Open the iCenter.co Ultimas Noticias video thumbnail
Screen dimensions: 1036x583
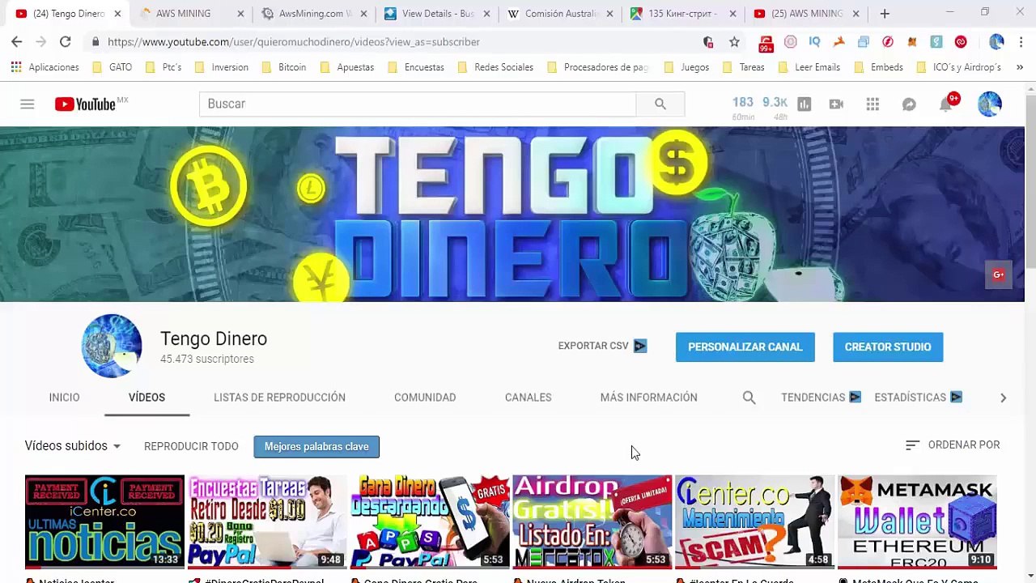coord(104,521)
